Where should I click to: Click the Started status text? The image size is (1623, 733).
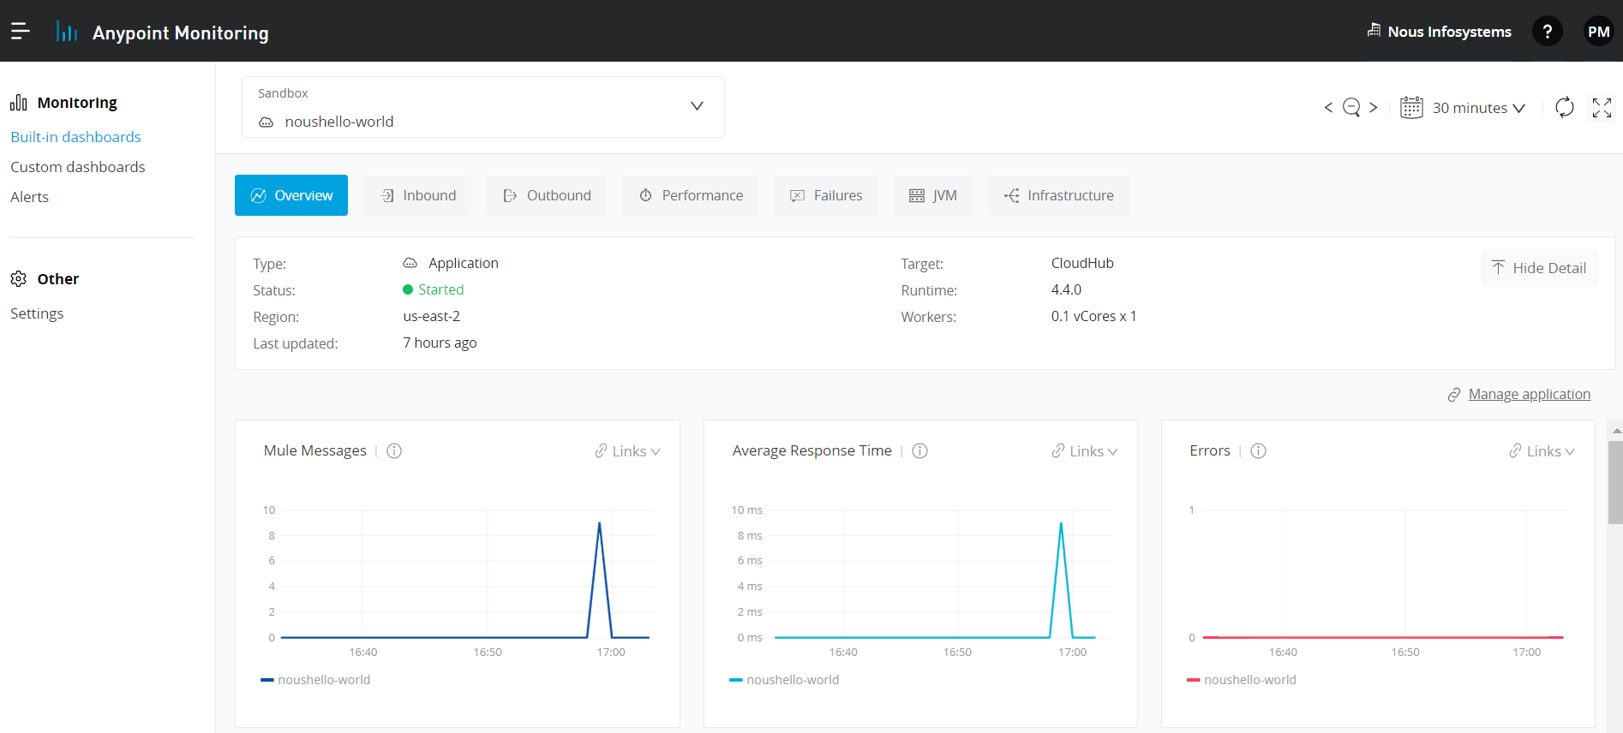click(440, 289)
